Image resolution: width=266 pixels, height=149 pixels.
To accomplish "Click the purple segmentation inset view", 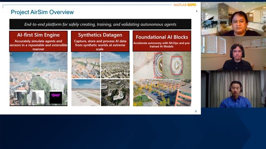I will (56, 98).
